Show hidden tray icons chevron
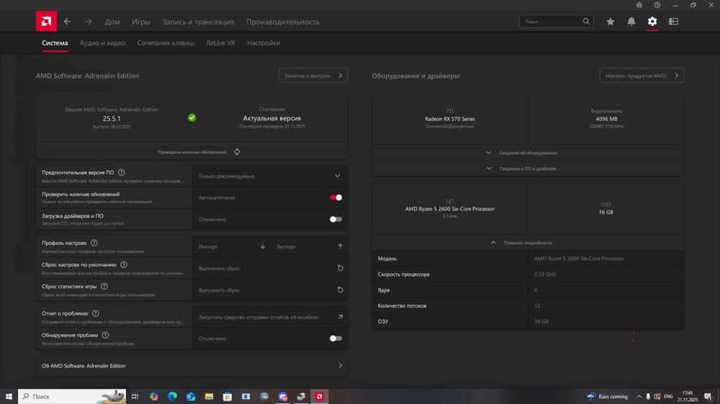This screenshot has width=720, height=404. click(x=639, y=396)
